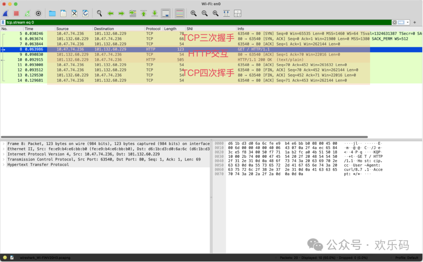The height and width of the screenshot is (262, 423).
Task: Click into the tcp.stream eq 0 filter field
Action: (196, 22)
